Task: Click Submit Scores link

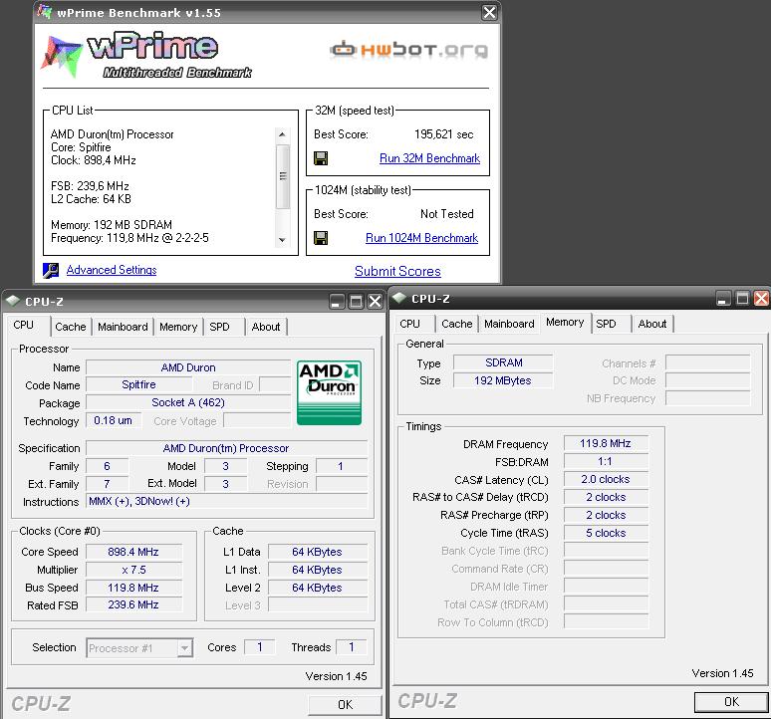Action: [397, 271]
